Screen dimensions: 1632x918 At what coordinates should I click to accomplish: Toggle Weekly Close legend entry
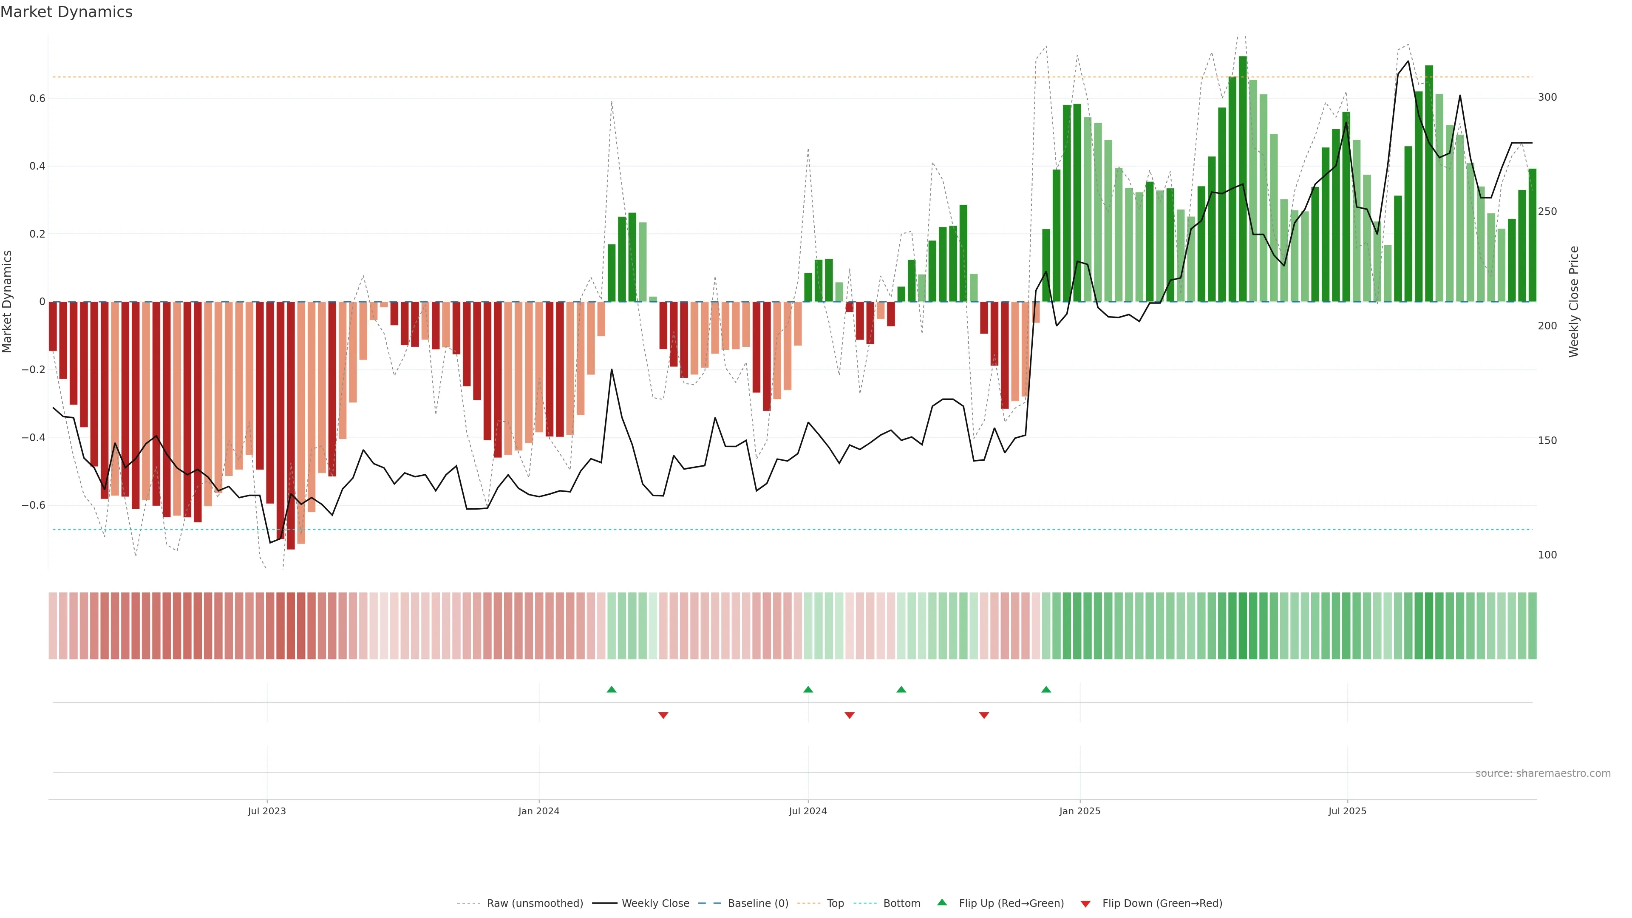655,904
